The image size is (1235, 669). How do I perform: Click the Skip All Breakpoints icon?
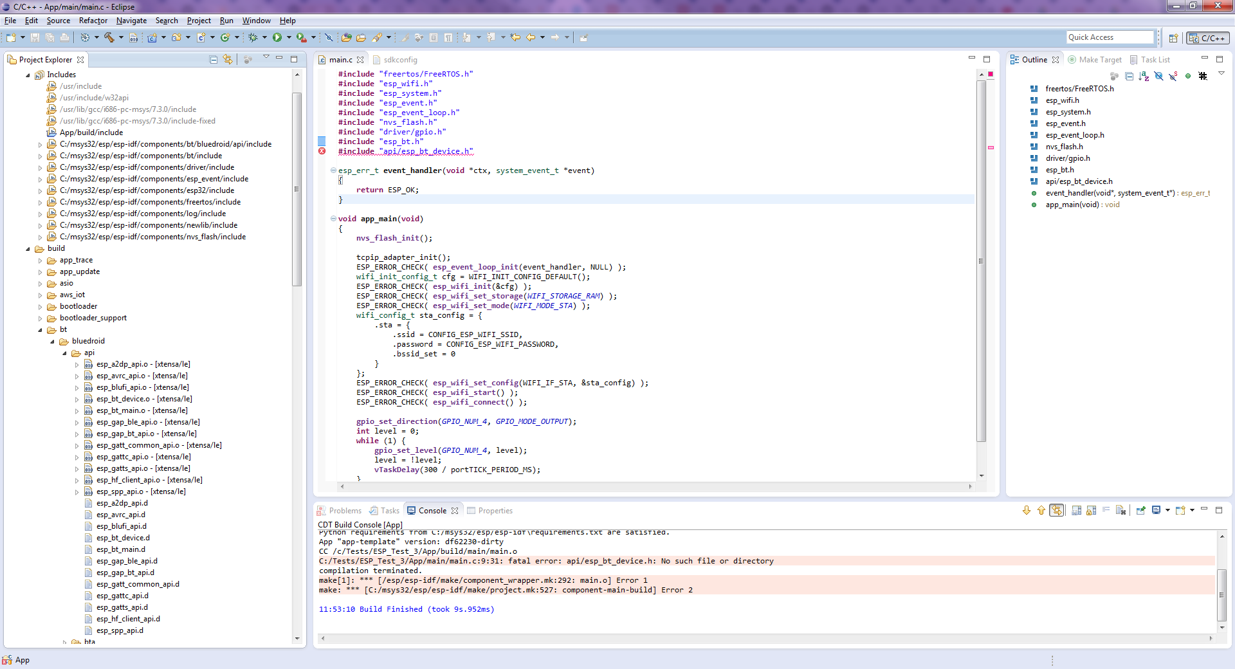pyautogui.click(x=329, y=37)
